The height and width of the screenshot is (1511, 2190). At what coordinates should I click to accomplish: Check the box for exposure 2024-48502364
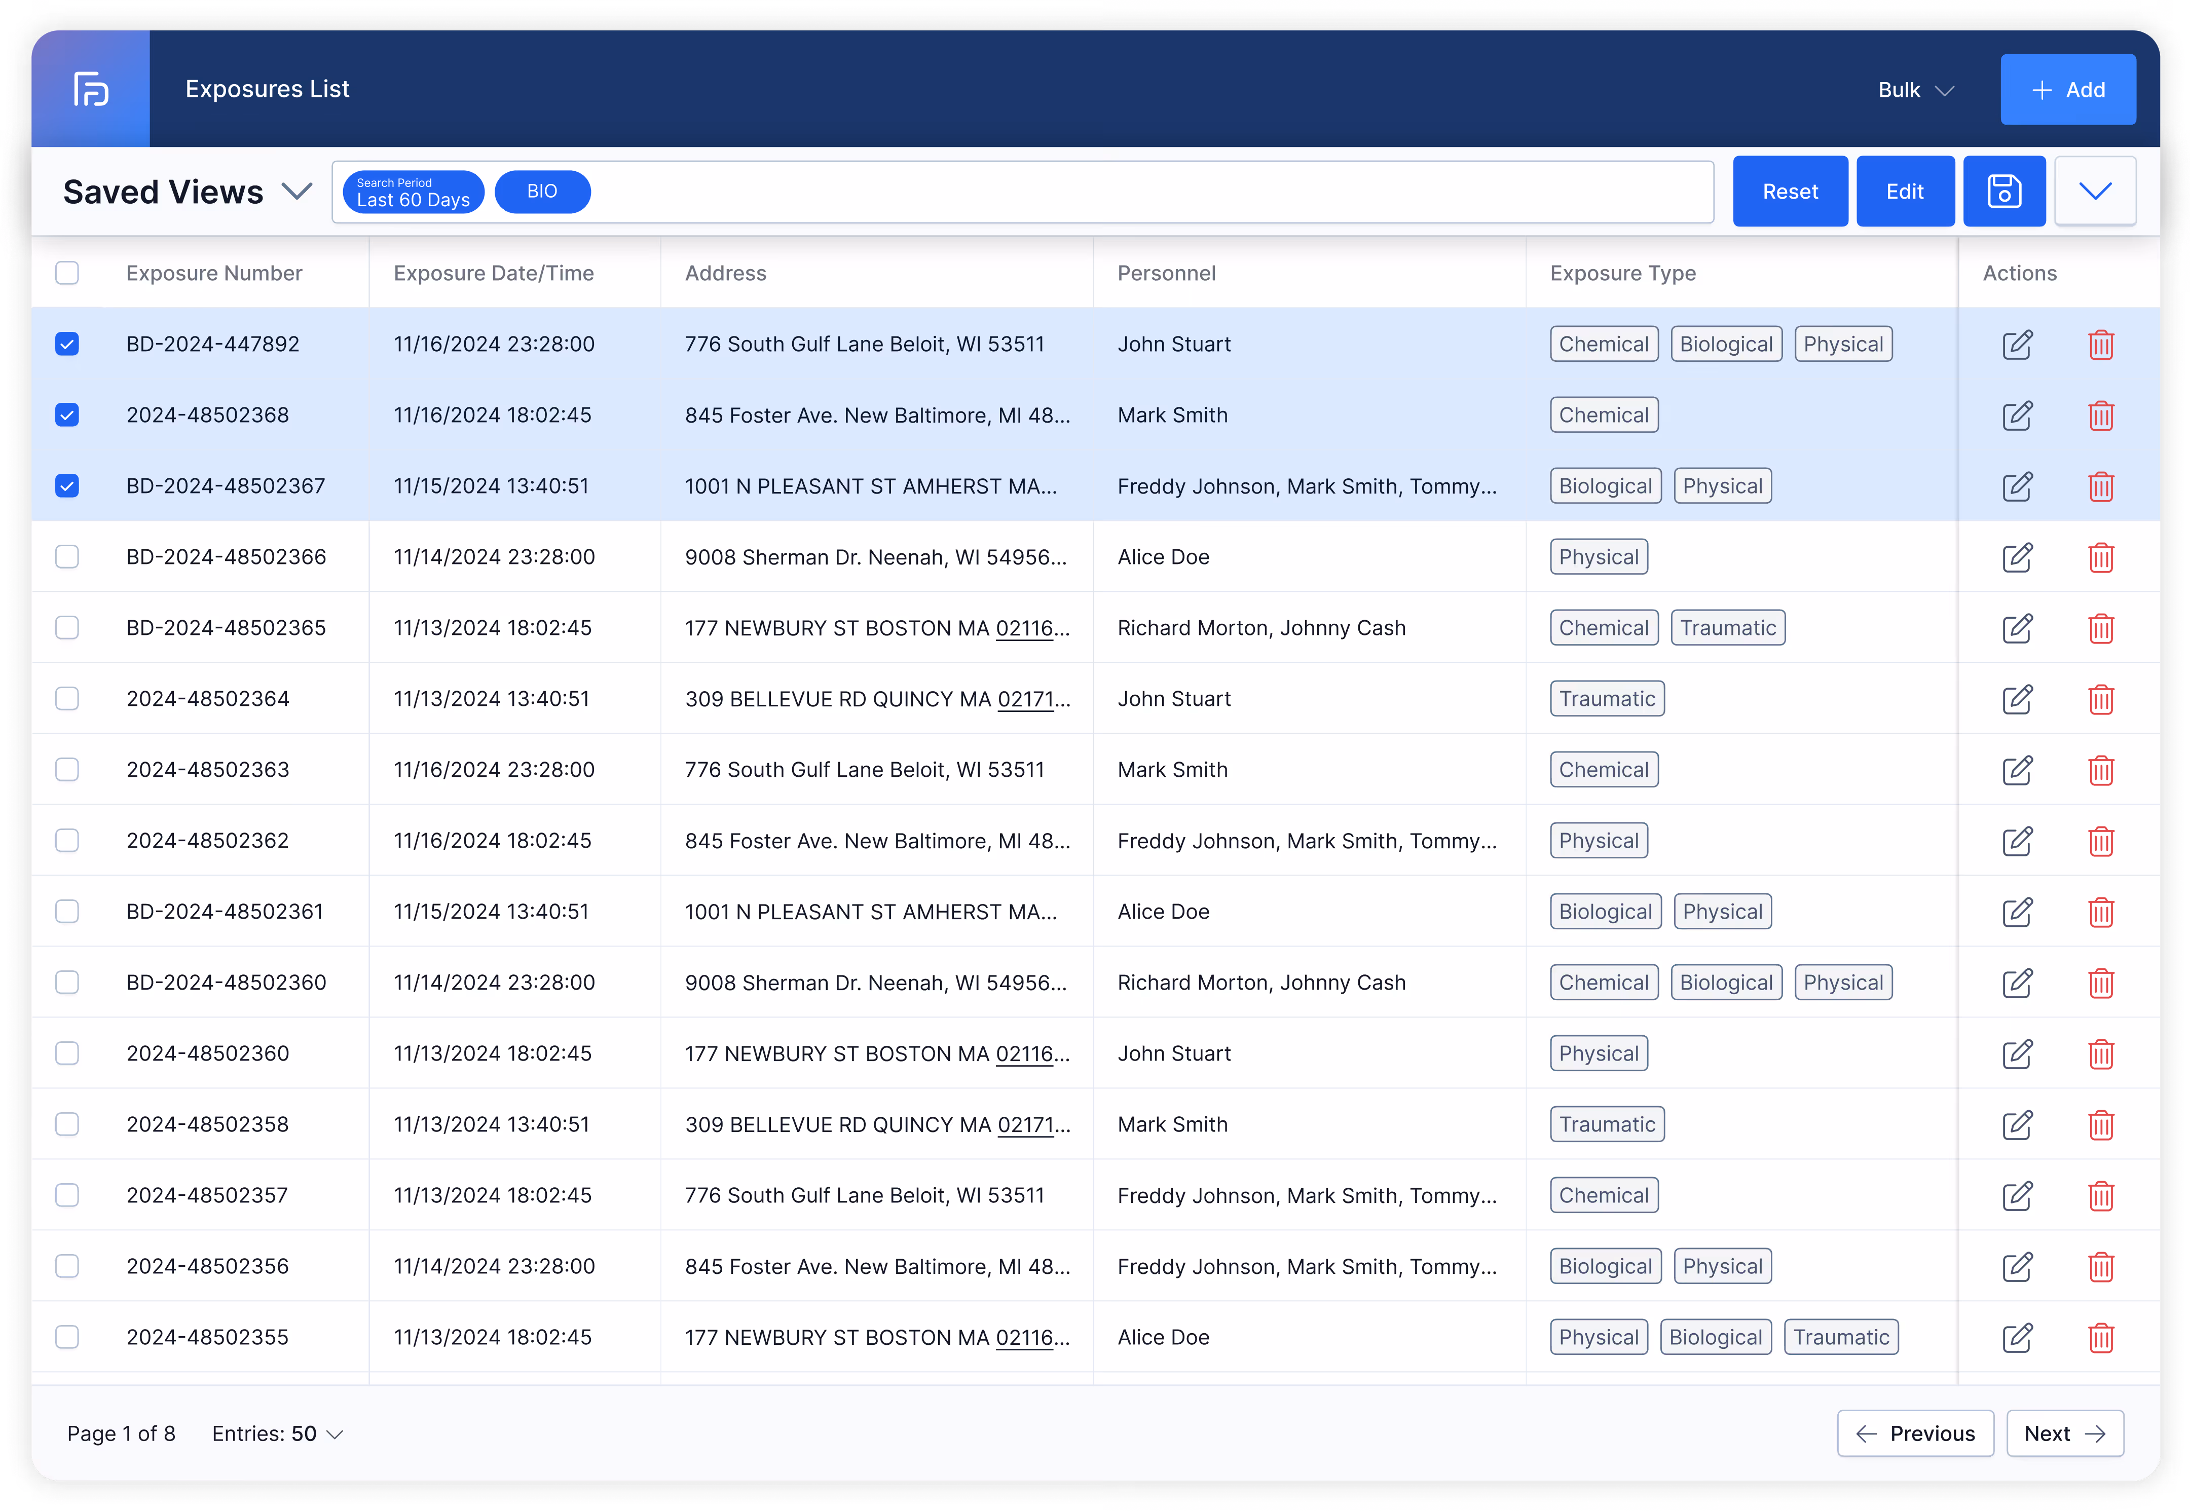(67, 699)
